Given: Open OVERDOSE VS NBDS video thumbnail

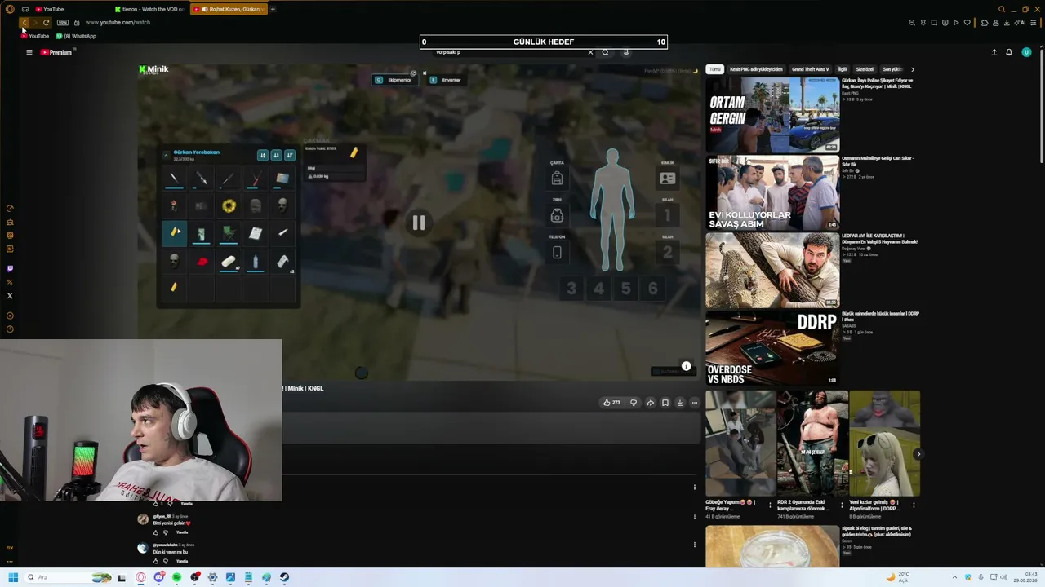Looking at the screenshot, I should point(772,347).
